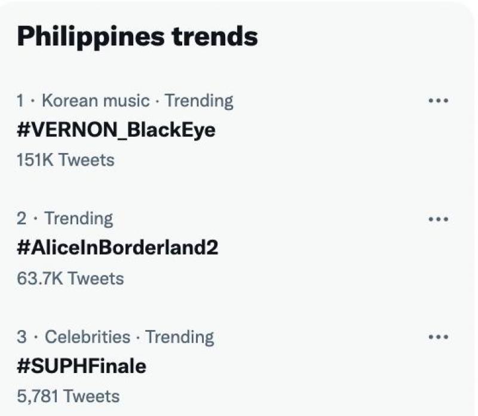Open the #AliceInBorderland2 hashtag
Image resolution: width=478 pixels, height=416 pixels.
tap(118, 247)
